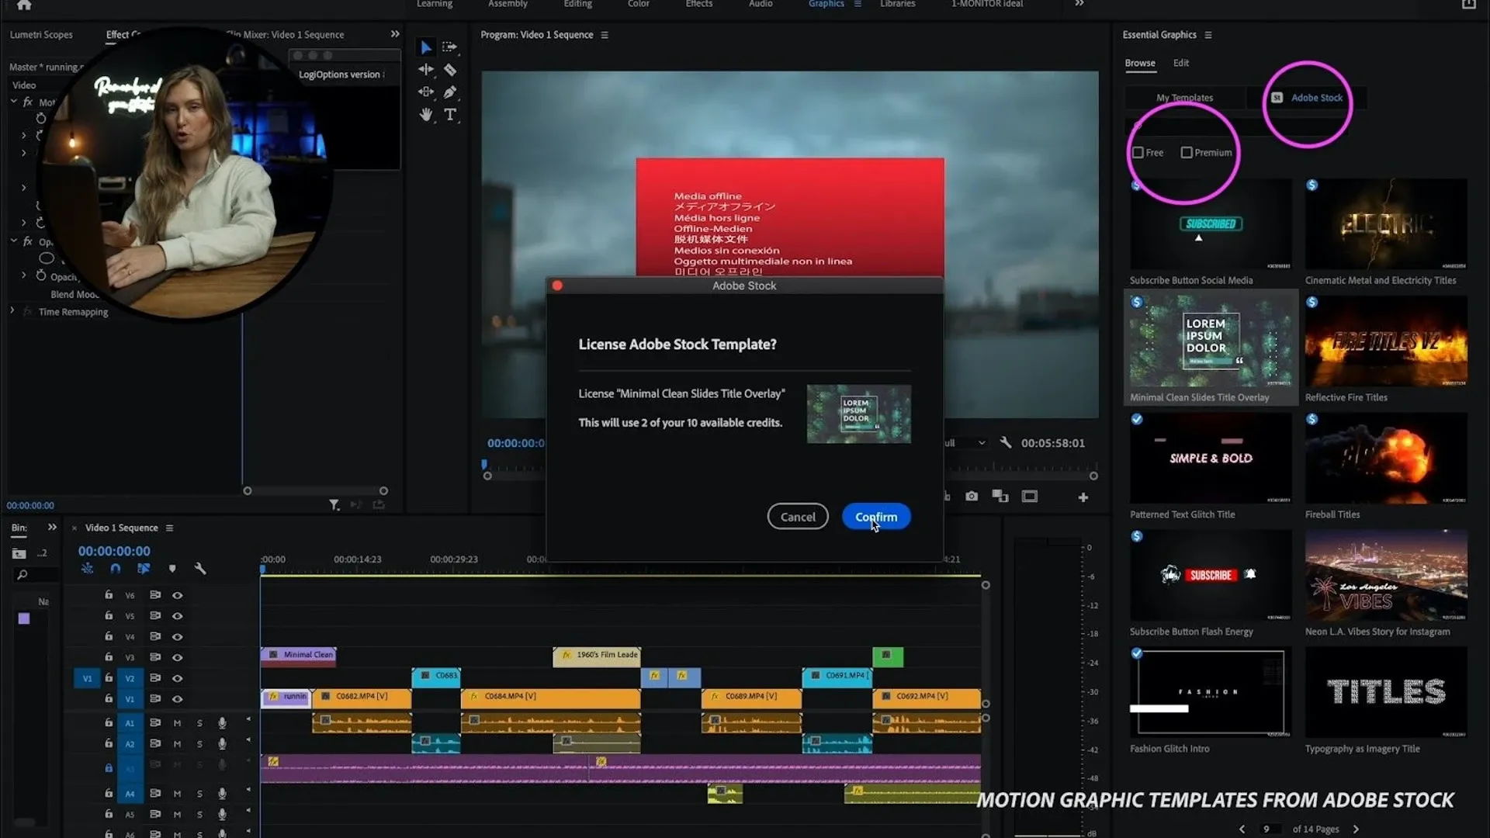Screen dimensions: 1490x838
Task: Open Program monitor panel menu
Action: click(x=605, y=35)
